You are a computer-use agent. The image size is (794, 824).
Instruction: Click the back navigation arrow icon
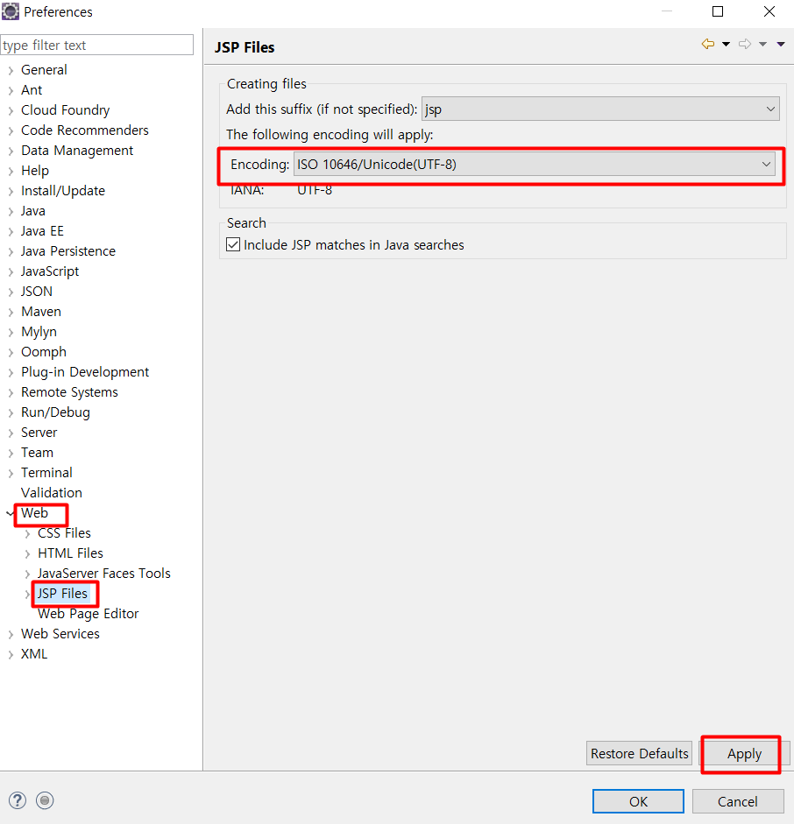708,44
